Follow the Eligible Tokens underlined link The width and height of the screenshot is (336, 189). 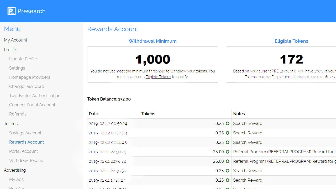[158, 77]
